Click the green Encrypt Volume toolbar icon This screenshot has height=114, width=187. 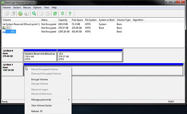pos(20,13)
